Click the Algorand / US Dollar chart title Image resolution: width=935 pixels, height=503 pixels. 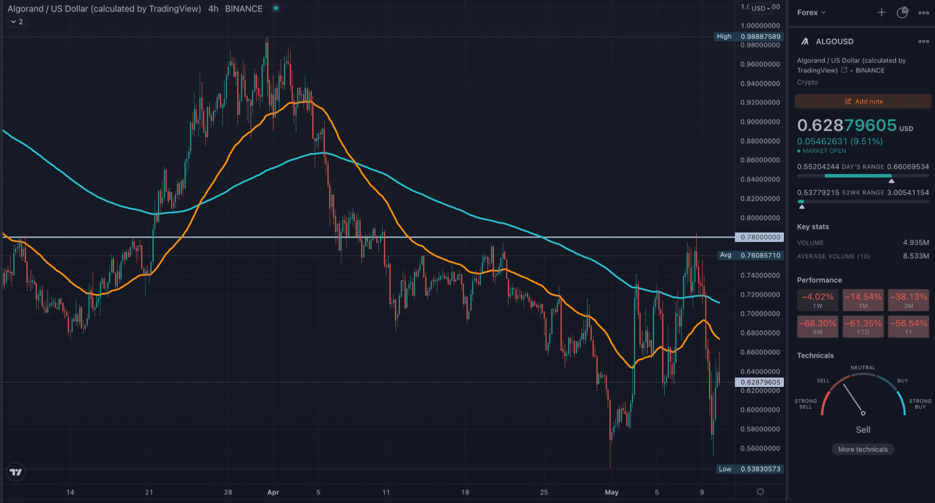click(104, 9)
